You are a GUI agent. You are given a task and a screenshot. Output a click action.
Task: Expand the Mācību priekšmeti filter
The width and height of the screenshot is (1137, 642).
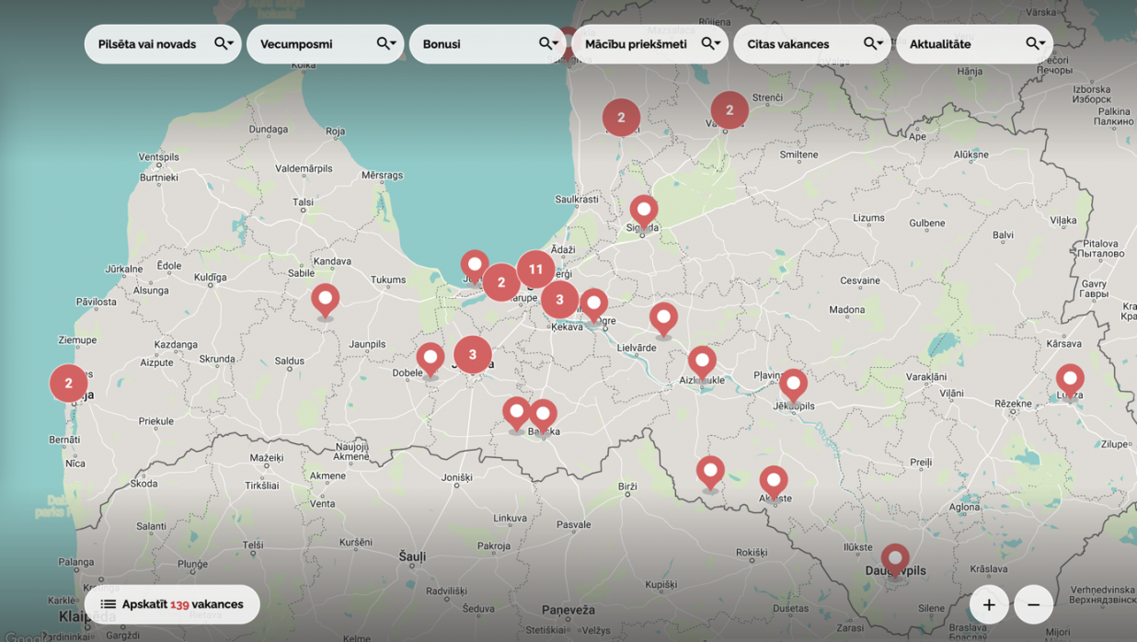649,44
